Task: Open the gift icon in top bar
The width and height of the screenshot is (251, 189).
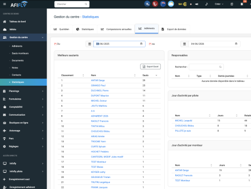Action: tap(232, 4)
